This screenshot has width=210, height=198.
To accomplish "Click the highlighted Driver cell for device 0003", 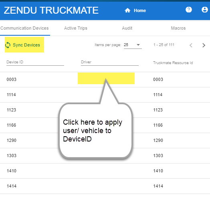I will click(106, 79).
